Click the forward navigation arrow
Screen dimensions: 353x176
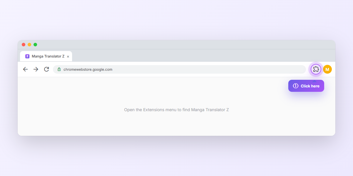pyautogui.click(x=36, y=69)
